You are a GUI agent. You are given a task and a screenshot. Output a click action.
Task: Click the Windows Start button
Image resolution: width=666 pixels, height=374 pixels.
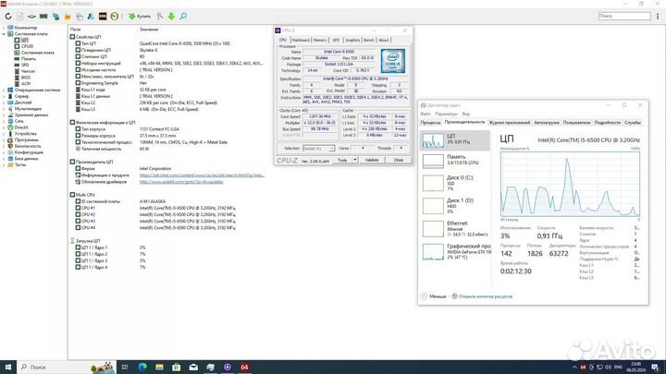pyautogui.click(x=8, y=367)
